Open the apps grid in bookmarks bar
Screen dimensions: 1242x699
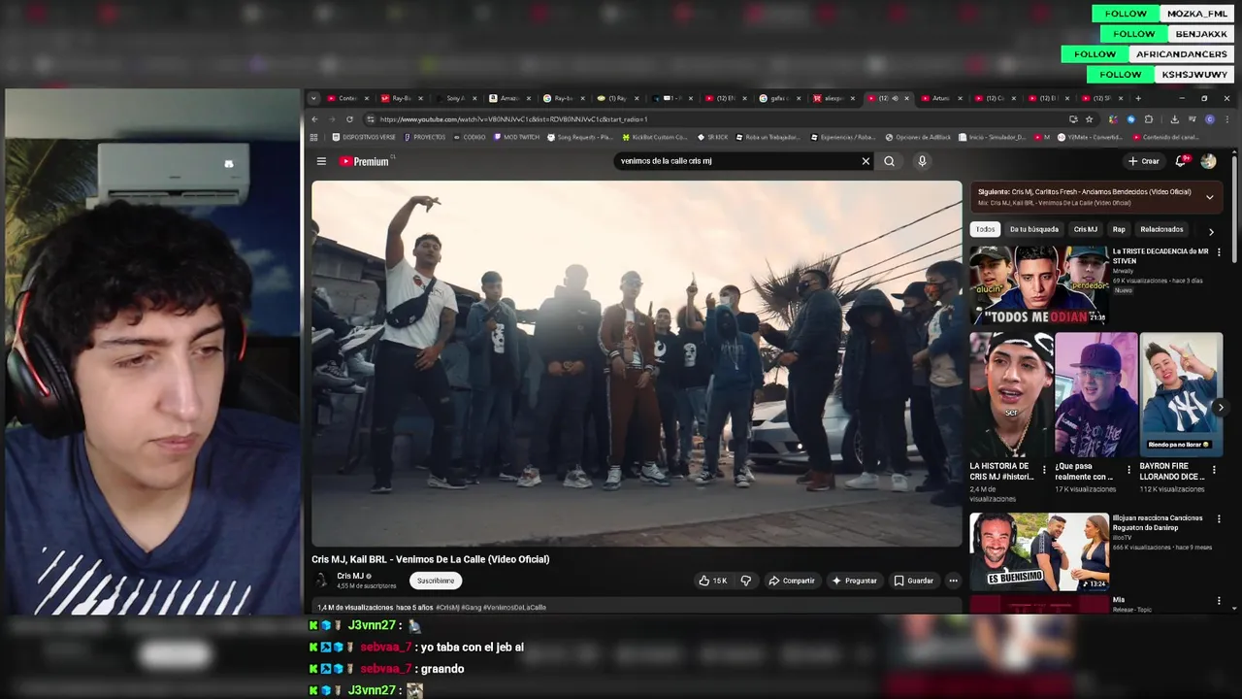point(313,137)
